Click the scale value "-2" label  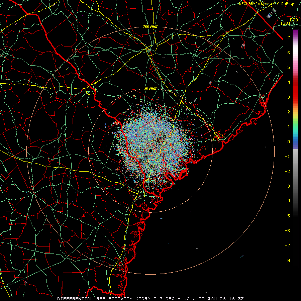(287, 172)
